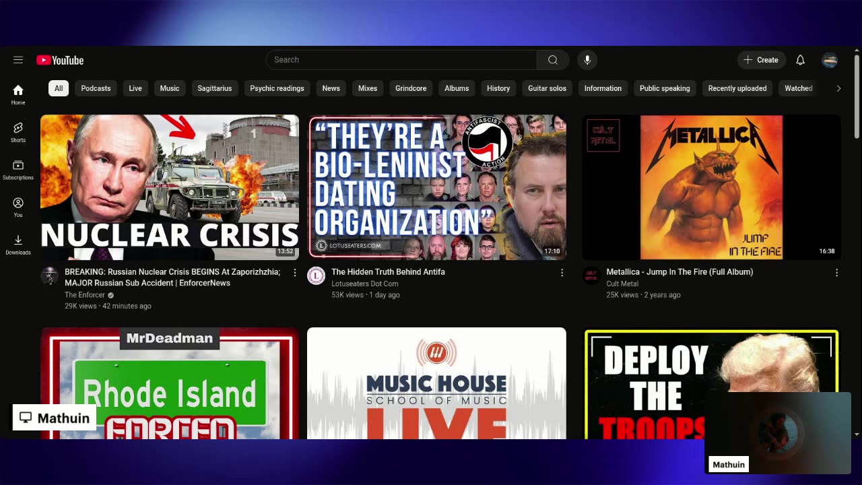
Task: Open Downloads in the sidebar
Action: (18, 245)
